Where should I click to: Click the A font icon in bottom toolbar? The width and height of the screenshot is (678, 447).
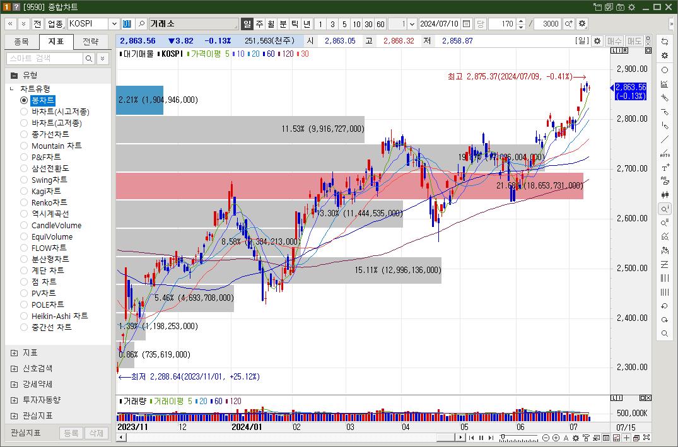(566, 438)
